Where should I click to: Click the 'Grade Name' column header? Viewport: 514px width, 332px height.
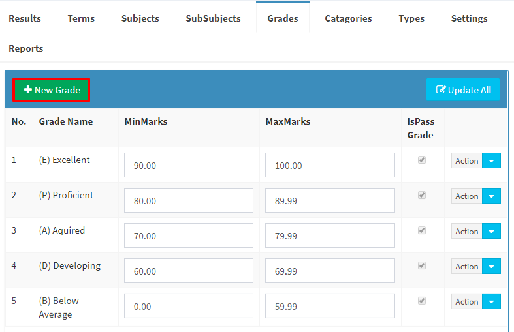[66, 121]
